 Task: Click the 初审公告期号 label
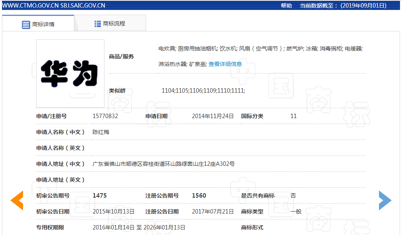click(x=53, y=196)
